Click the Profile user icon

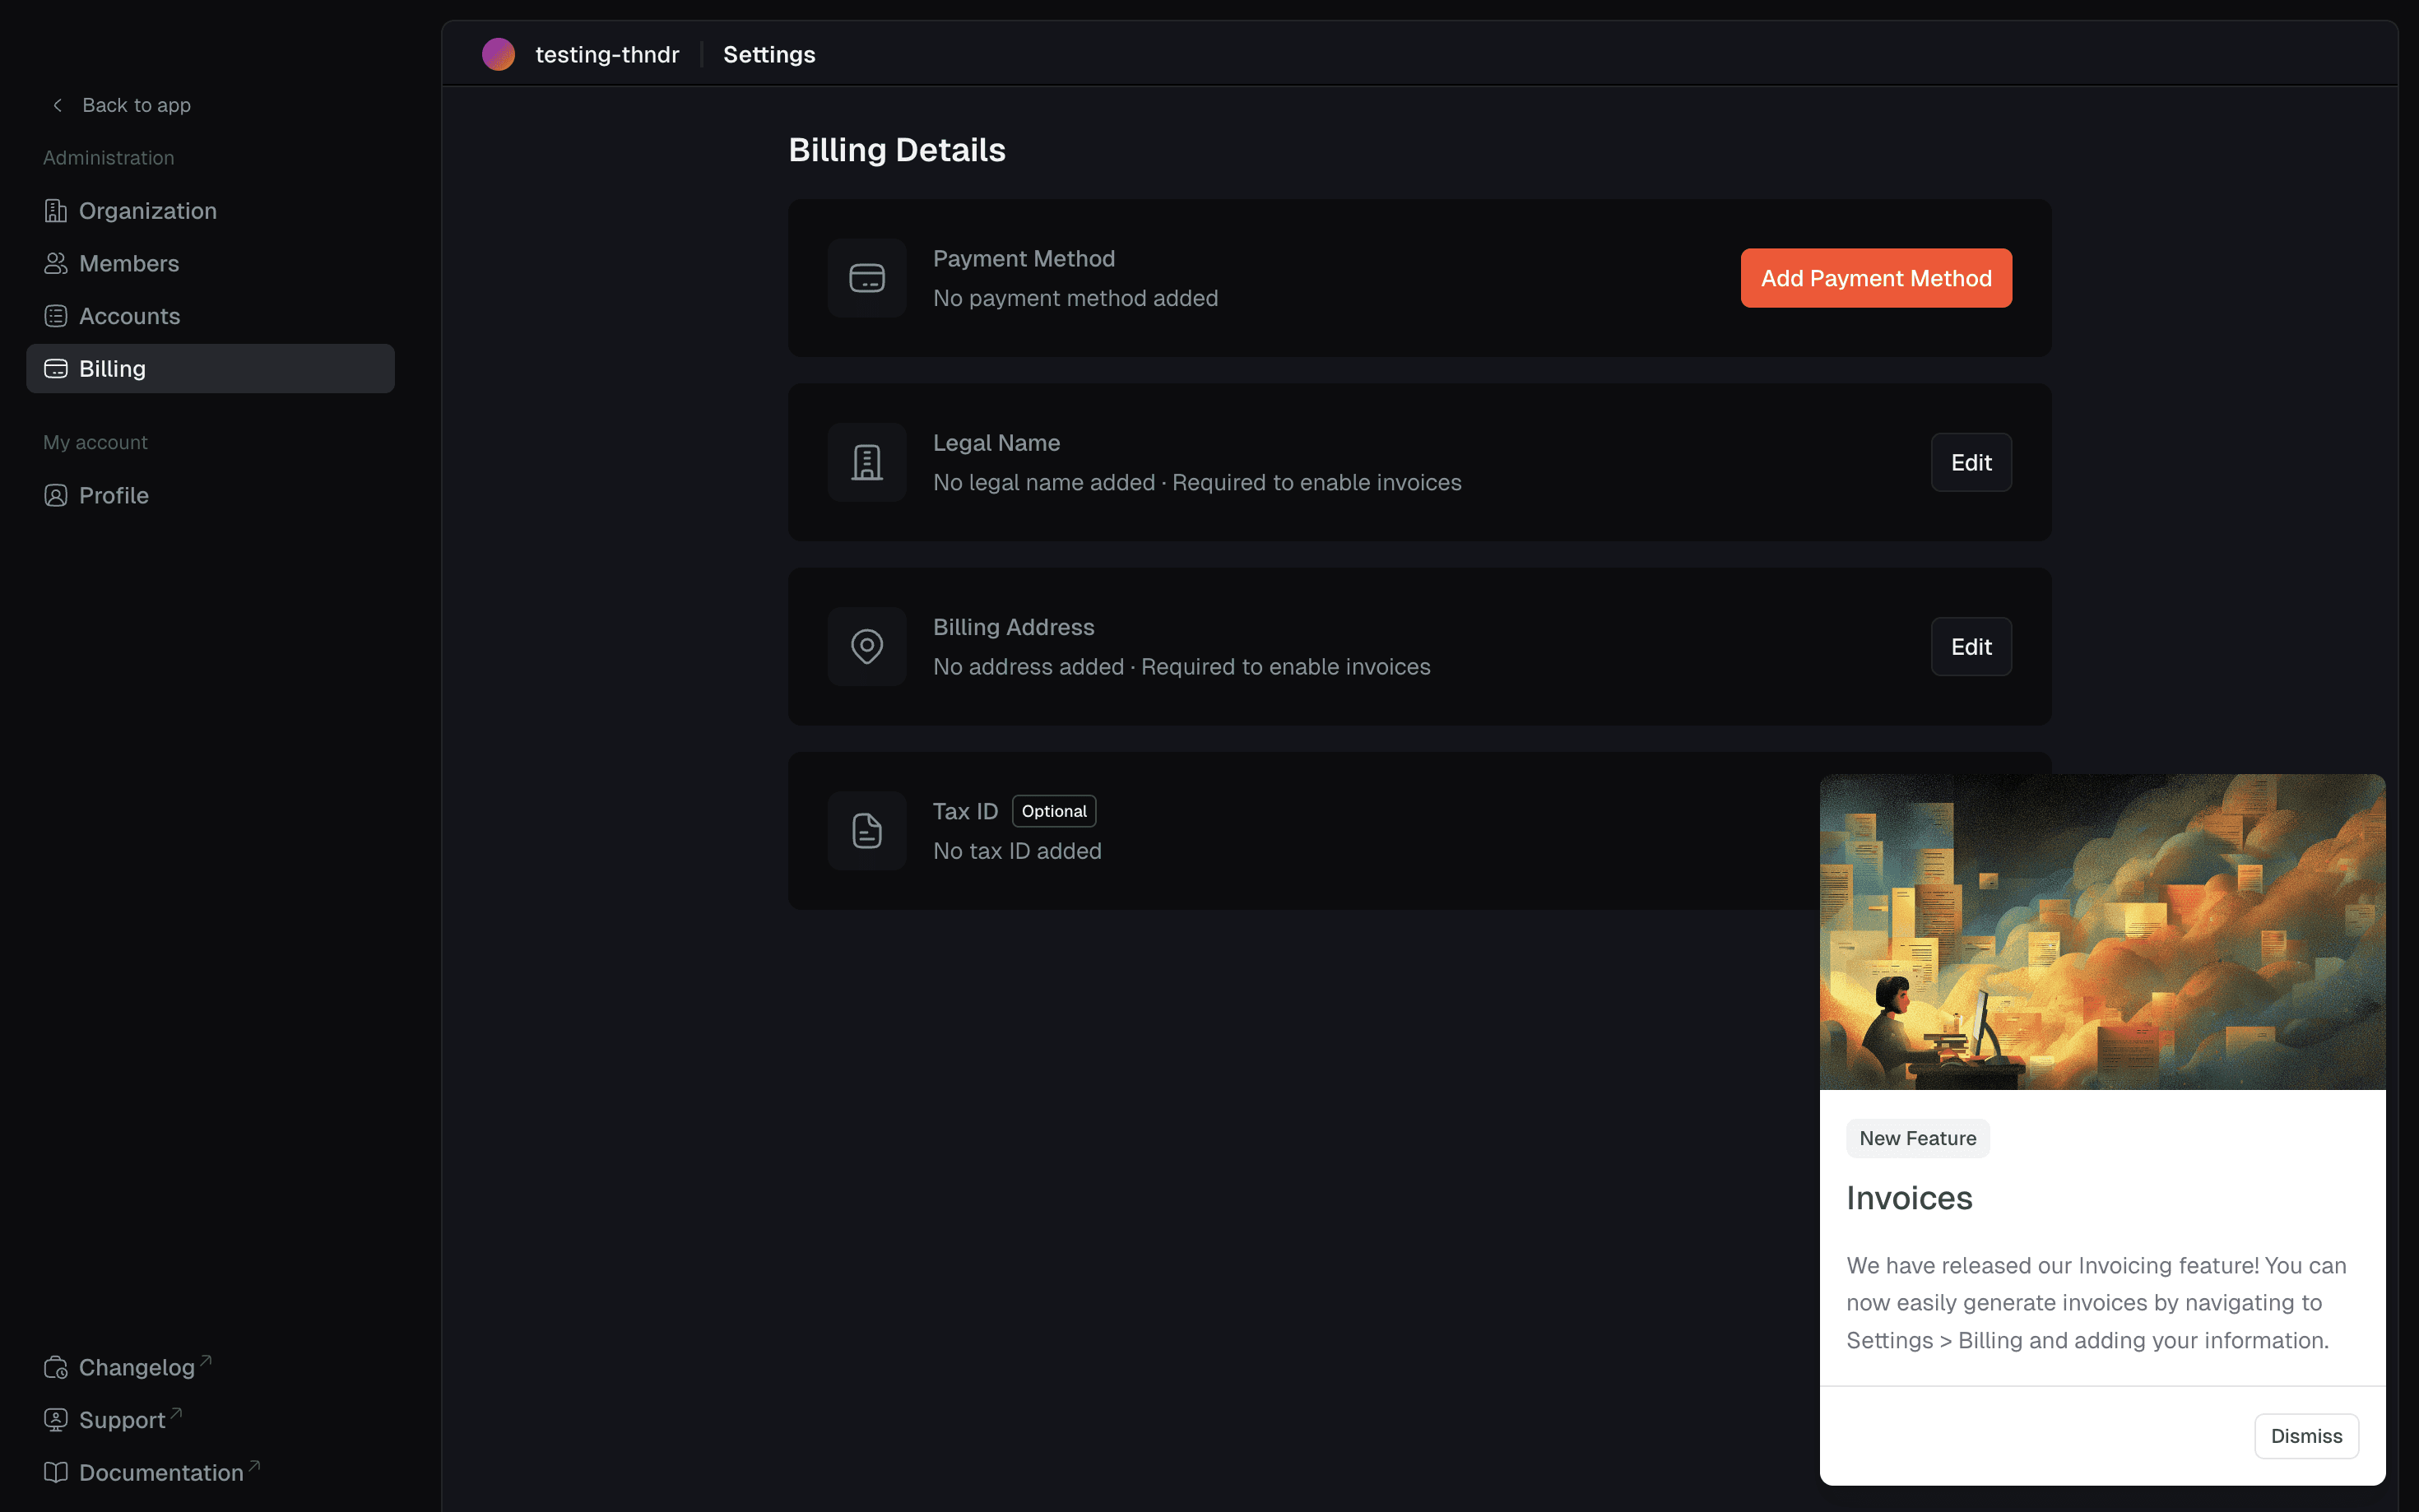[55, 495]
